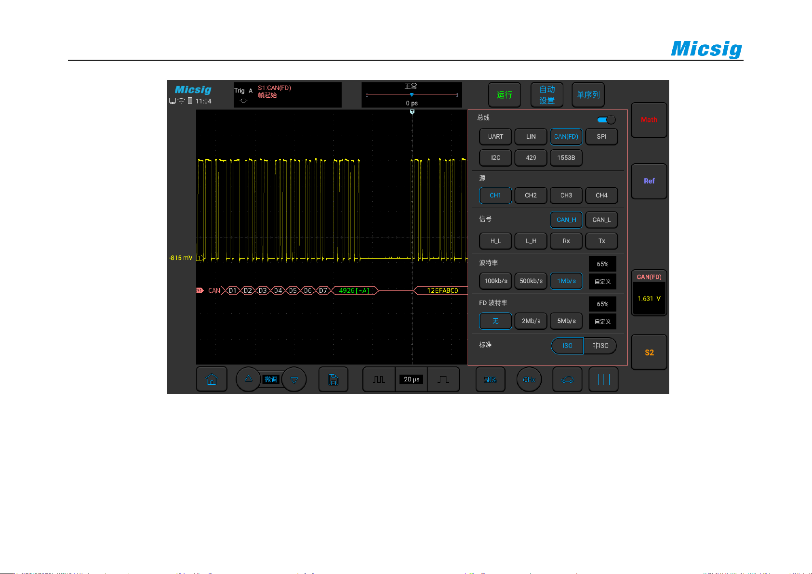Open the Math channel menu
The height and width of the screenshot is (574, 812).
649,120
